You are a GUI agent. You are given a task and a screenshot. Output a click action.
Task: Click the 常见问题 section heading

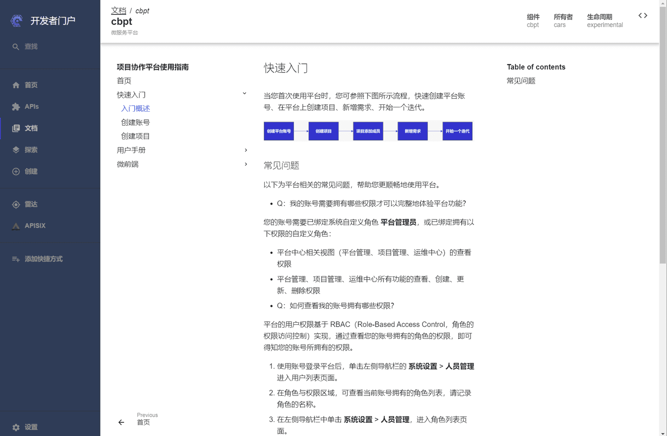tap(282, 165)
